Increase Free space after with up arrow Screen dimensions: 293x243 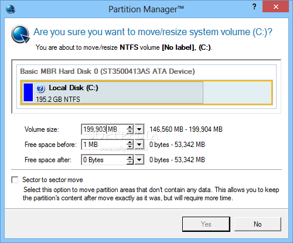coord(130,158)
